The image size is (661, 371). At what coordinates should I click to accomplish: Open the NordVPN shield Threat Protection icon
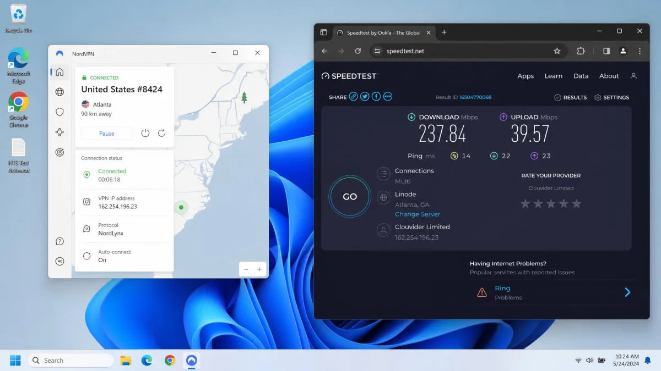coord(59,112)
